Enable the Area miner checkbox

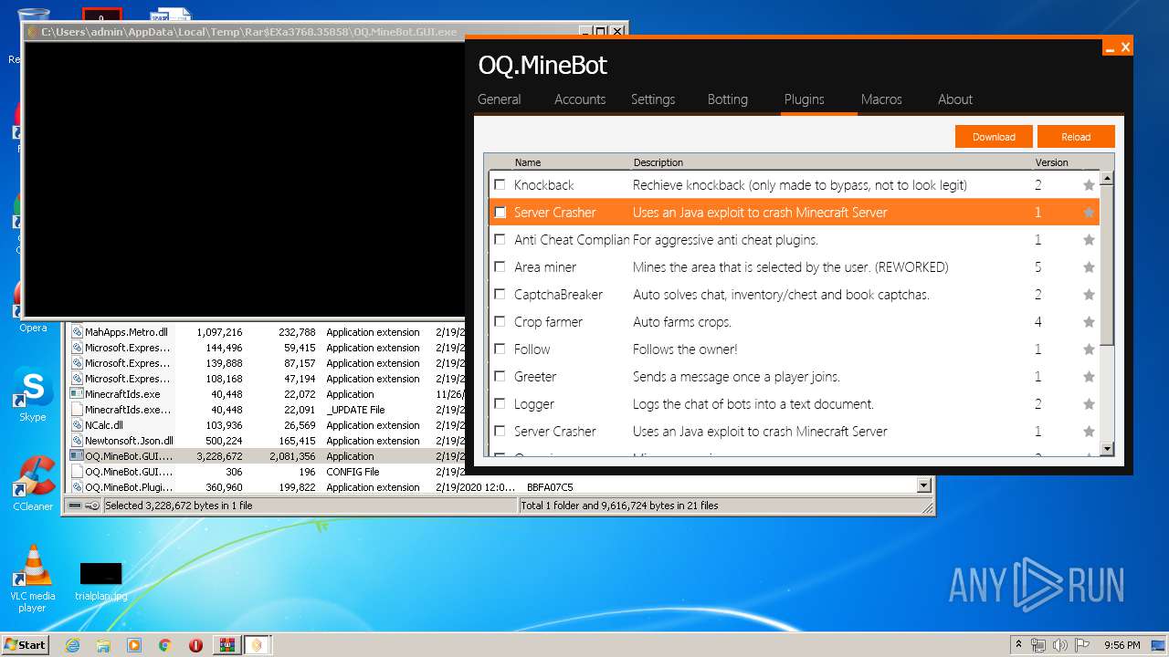(500, 266)
